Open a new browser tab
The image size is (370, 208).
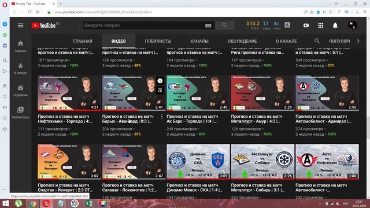click(x=61, y=3)
